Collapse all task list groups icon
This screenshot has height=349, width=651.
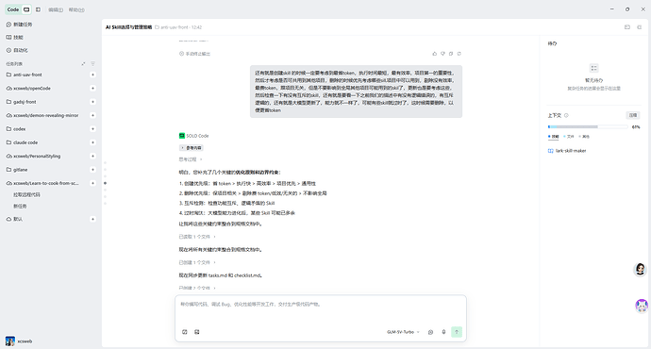83,63
